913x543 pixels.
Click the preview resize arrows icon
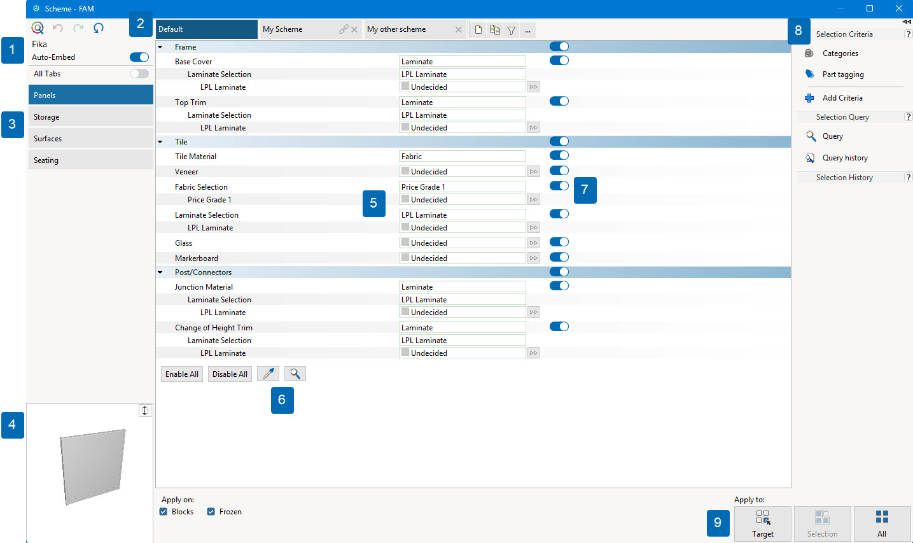tap(144, 411)
